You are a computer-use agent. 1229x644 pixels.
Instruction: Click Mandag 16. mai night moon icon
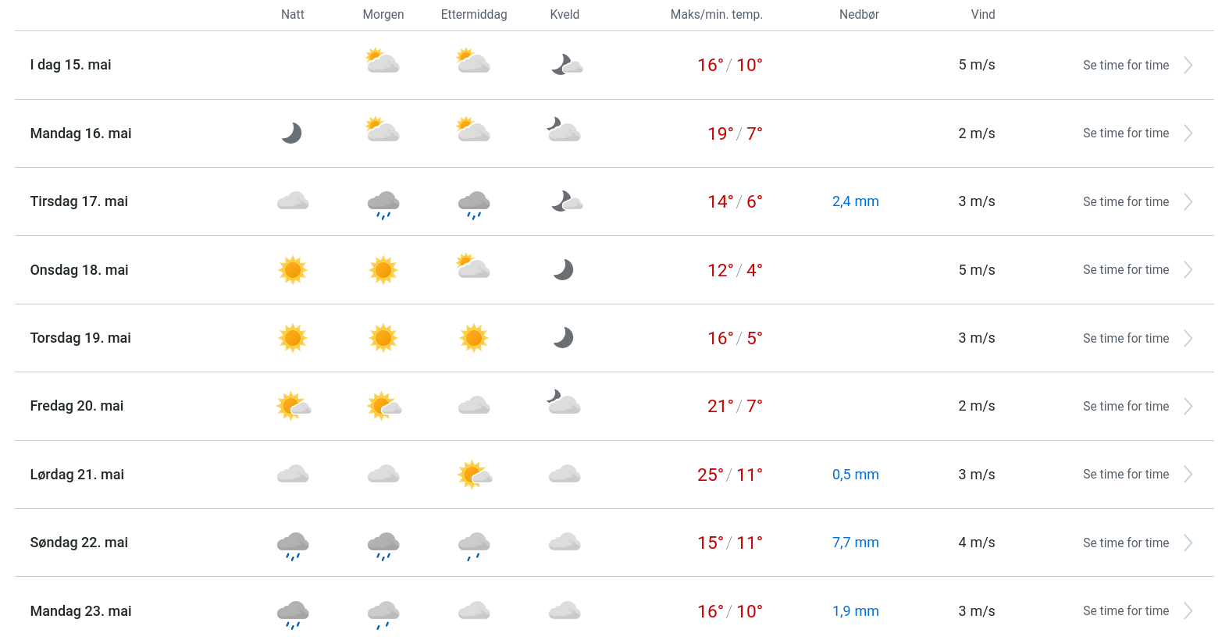pyautogui.click(x=292, y=133)
